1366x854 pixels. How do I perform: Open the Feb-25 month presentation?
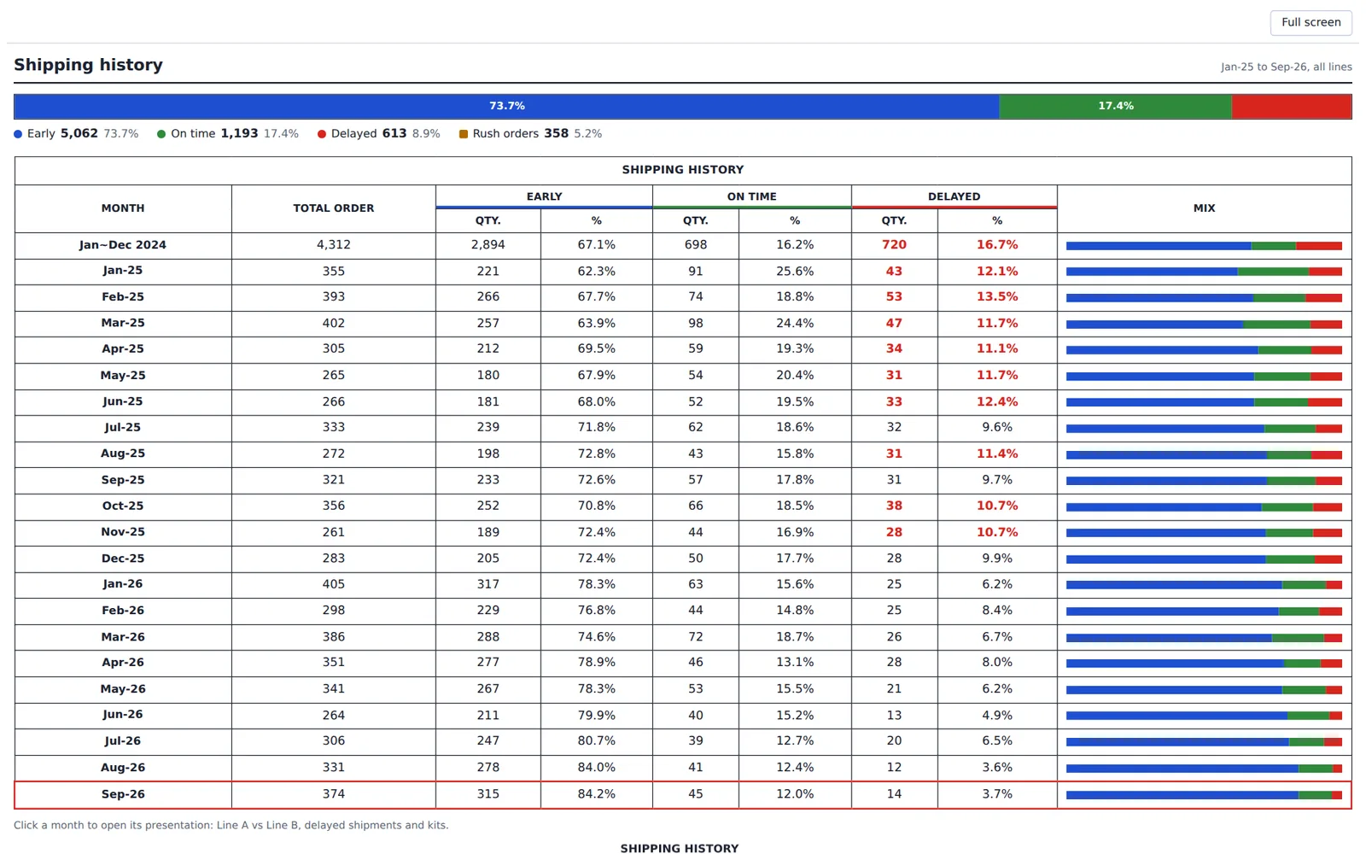[x=682, y=297]
